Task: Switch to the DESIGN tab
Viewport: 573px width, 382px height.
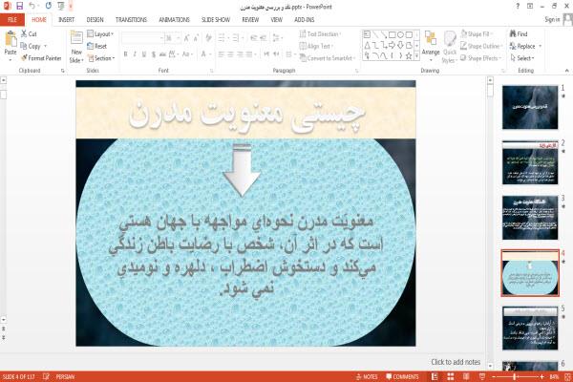Action: point(95,20)
